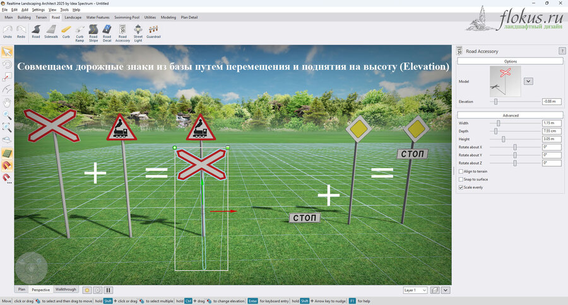Click the Width value input field
The width and height of the screenshot is (568, 305).
(x=552, y=123)
